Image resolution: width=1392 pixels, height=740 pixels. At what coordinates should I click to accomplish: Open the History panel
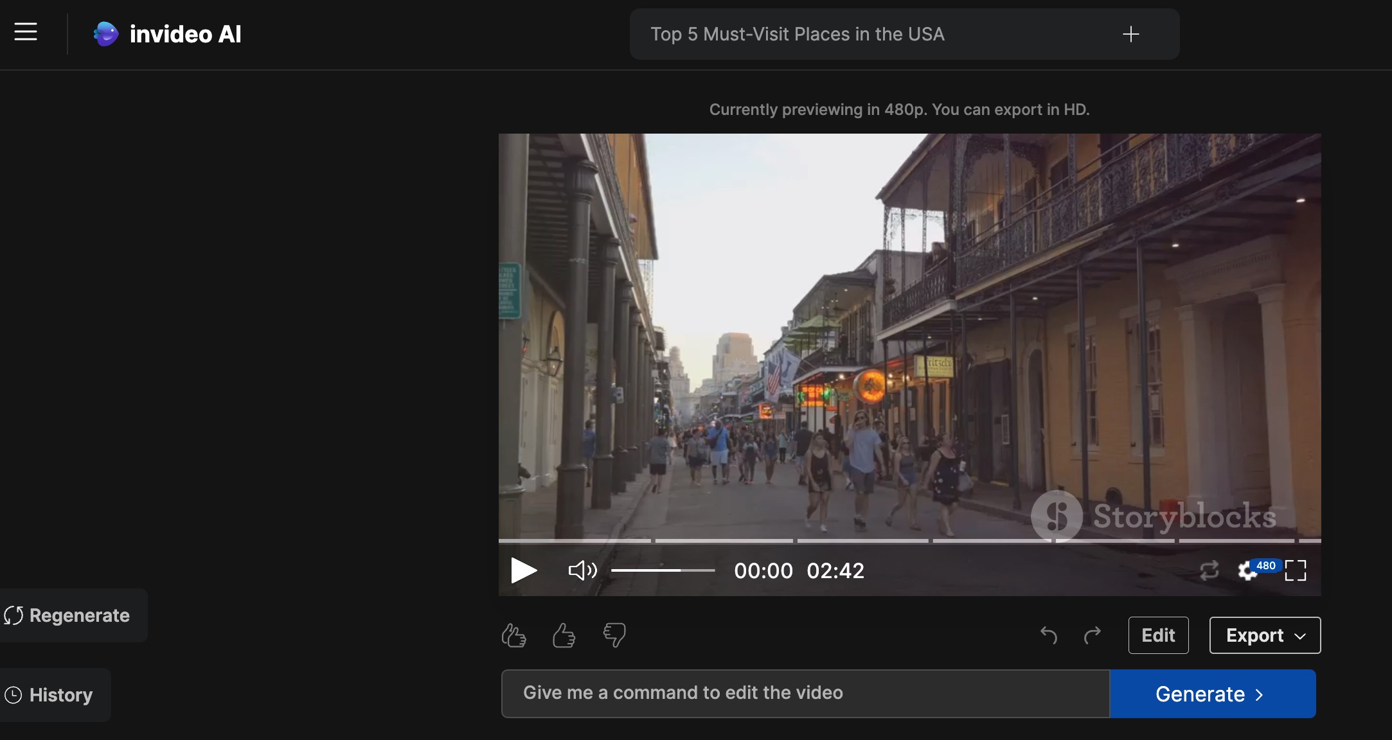click(x=54, y=695)
